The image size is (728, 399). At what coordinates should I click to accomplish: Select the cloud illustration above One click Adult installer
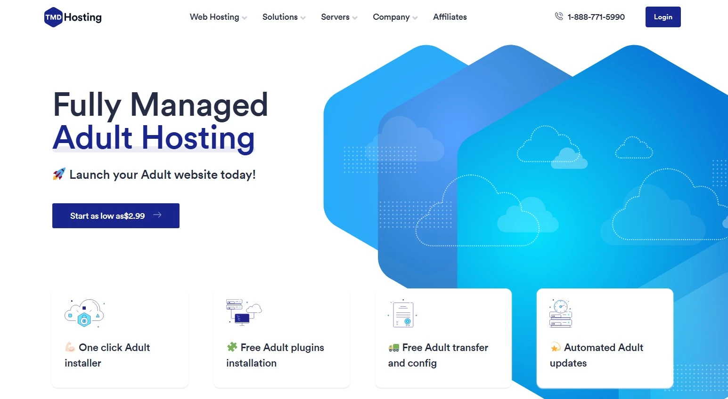click(84, 312)
